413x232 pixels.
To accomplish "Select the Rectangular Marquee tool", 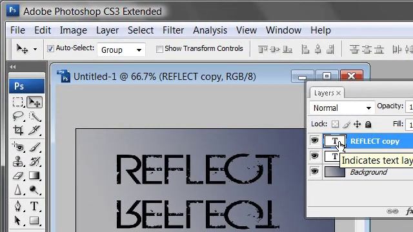I will pyautogui.click(x=18, y=102).
